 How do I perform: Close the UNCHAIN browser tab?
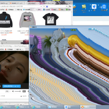(38, 3)
